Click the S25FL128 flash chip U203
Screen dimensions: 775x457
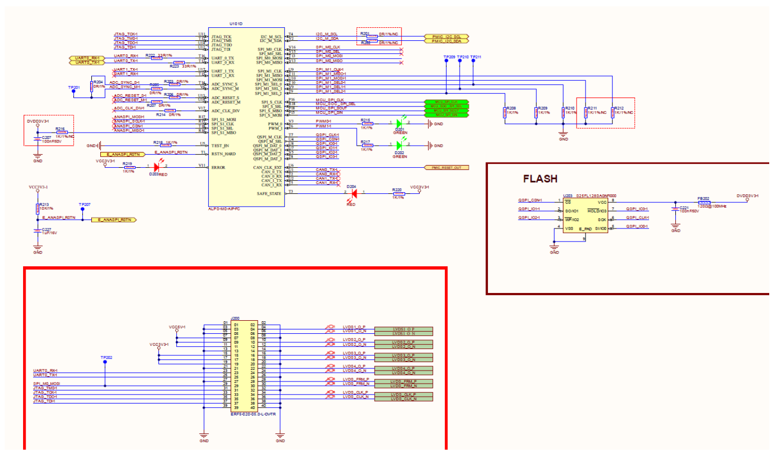point(585,215)
